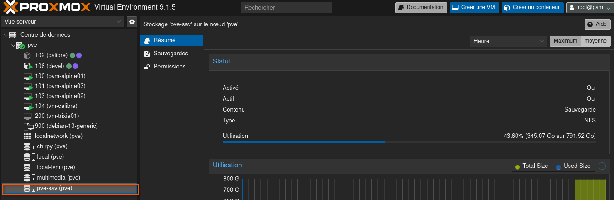614x200 pixels.
Task: Open the Vue serveur dropdown
Action: pos(63,22)
